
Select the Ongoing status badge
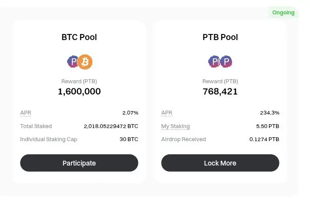[283, 13]
